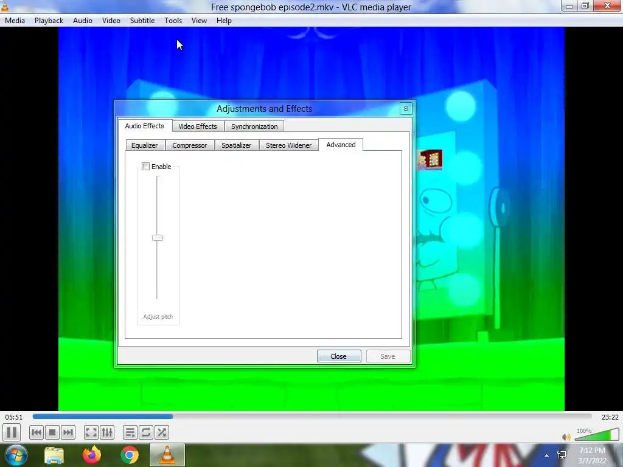The height and width of the screenshot is (467, 623).
Task: Switch to the Compressor tab
Action: pyautogui.click(x=190, y=145)
